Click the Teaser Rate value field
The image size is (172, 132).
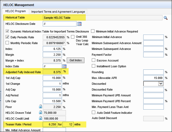click(x=50, y=124)
